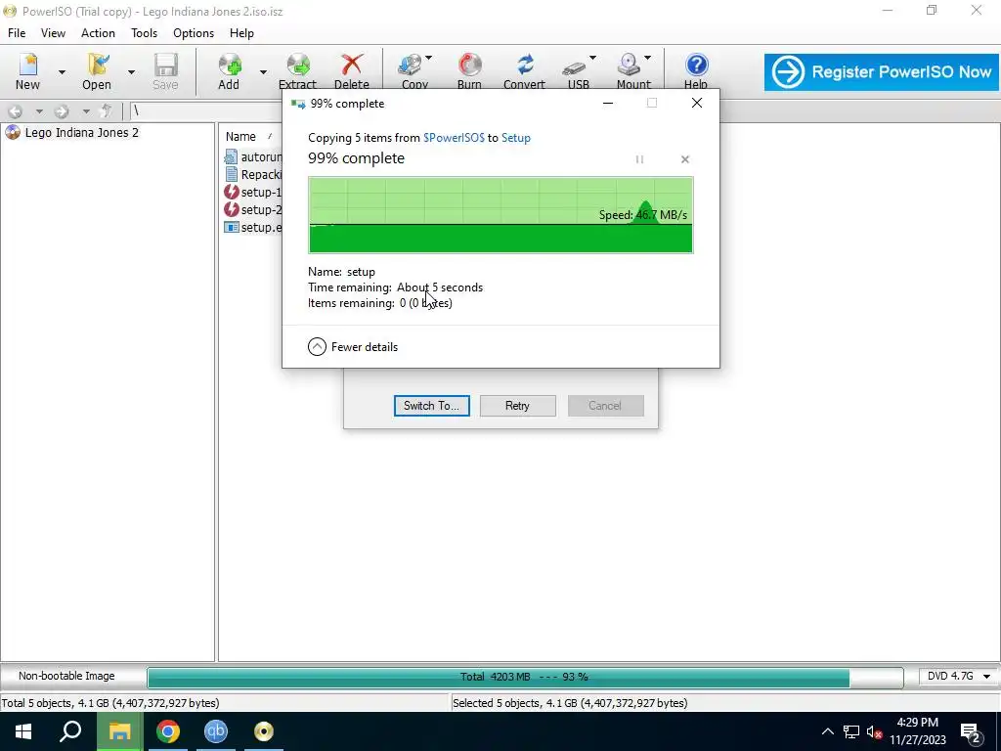
Task: Click the image capacity usage bar
Action: tap(525, 677)
